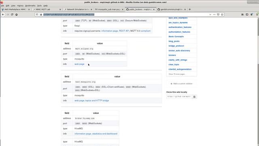Image resolution: width=259 pixels, height=146 pixels.
Task: Go back to previous page
Action: [x=3, y=15]
